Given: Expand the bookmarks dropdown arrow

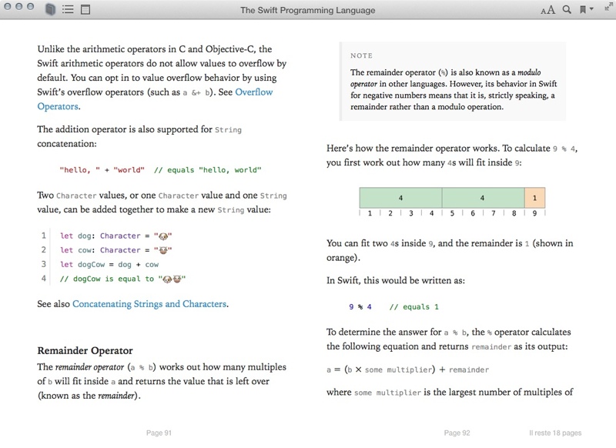Looking at the screenshot, I should (x=591, y=9).
